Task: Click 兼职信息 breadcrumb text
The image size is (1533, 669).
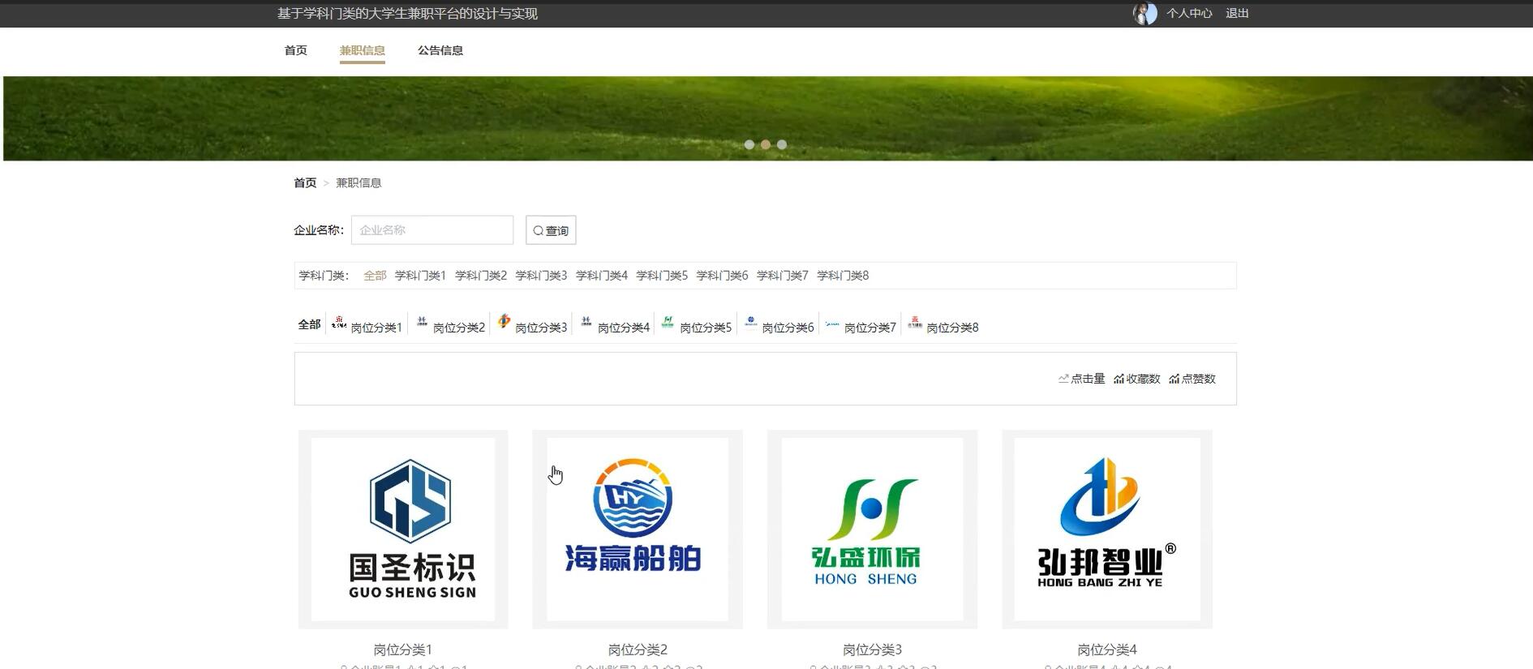Action: pos(359,183)
